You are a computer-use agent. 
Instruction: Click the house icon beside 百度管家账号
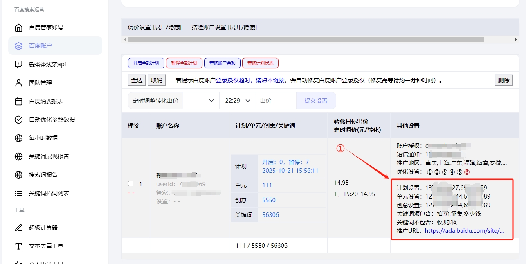(18, 27)
